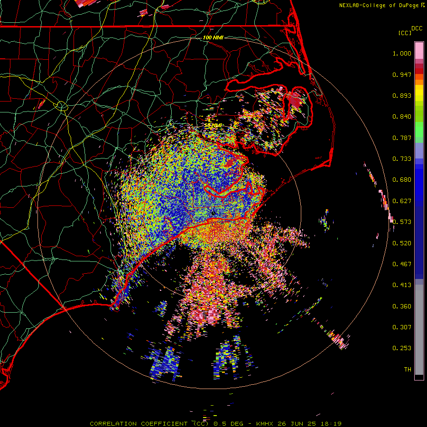Click the 0.893 scale value
Image resolution: width=427 pixels, height=427 pixels.
[402, 95]
